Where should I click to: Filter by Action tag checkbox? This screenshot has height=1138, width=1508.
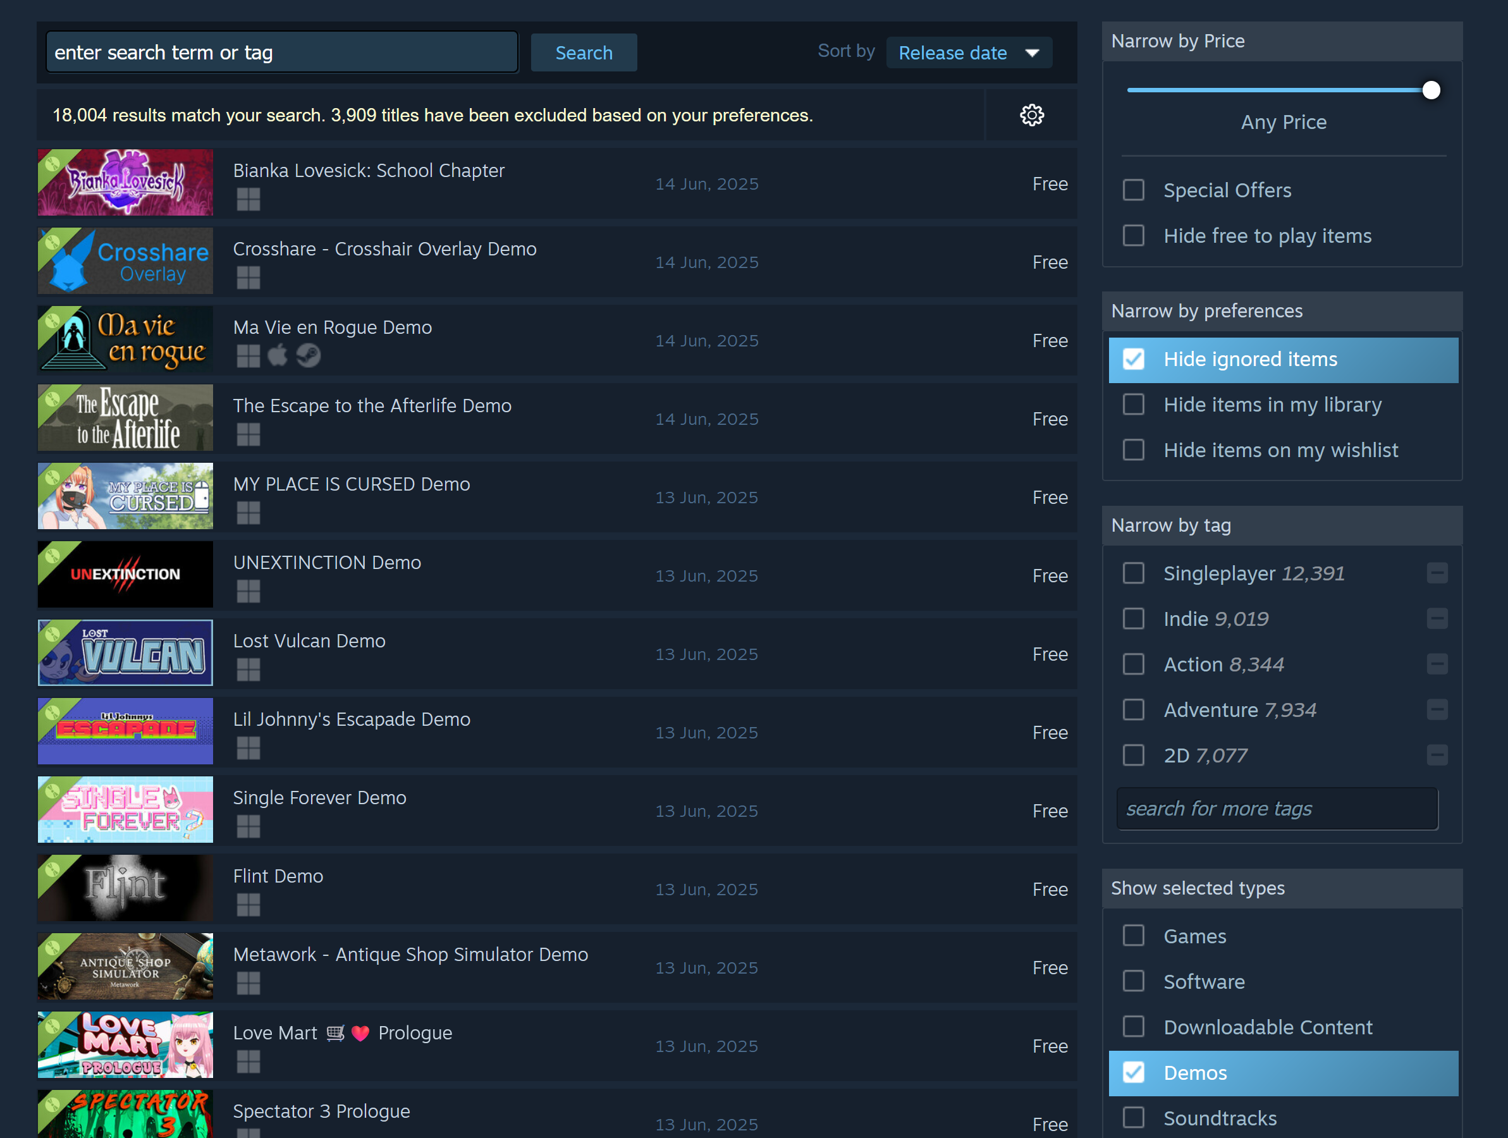pyautogui.click(x=1133, y=664)
